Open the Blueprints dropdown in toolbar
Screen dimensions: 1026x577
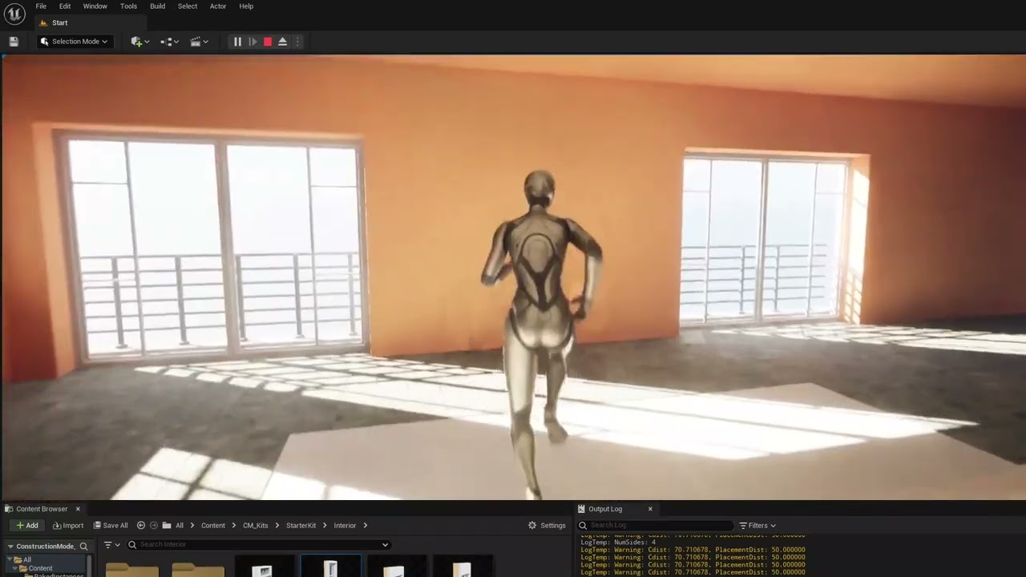(169, 42)
